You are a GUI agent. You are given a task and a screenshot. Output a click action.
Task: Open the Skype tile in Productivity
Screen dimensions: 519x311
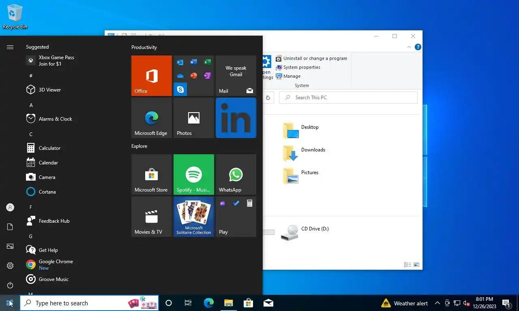tap(180, 89)
